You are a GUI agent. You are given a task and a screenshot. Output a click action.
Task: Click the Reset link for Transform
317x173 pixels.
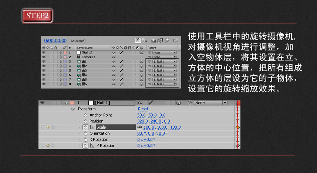coord(143,109)
